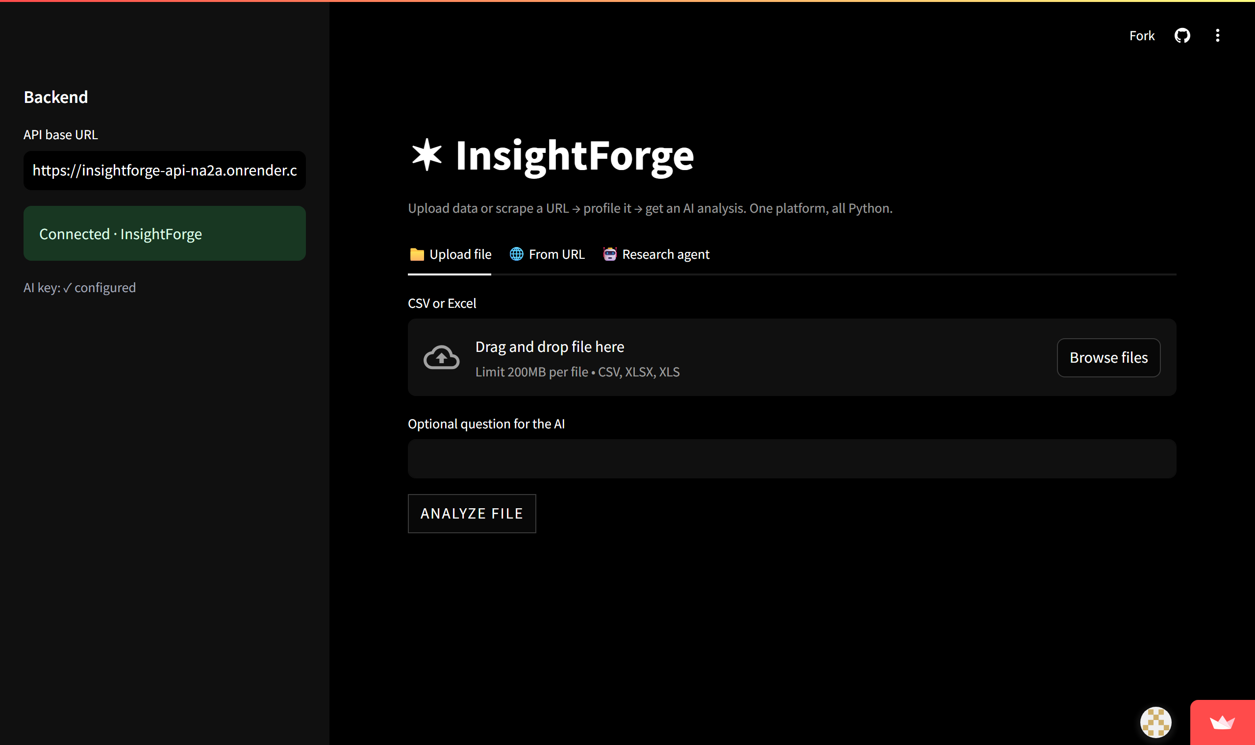This screenshot has width=1255, height=745.
Task: Click the Streamlit crown badge
Action: (1222, 722)
